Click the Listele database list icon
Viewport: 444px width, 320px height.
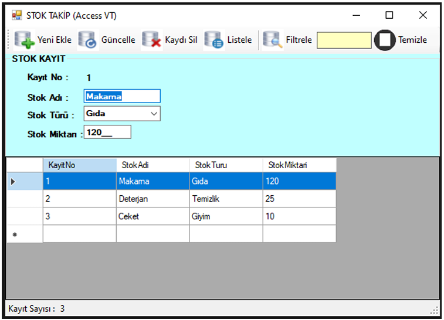click(213, 40)
